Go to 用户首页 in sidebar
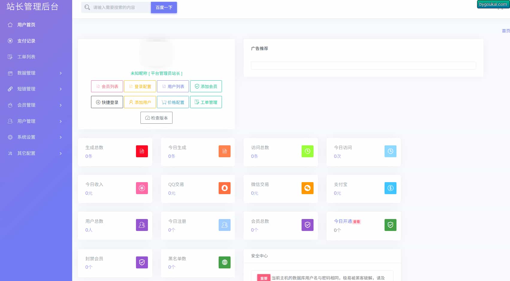The image size is (510, 281). tap(26, 25)
